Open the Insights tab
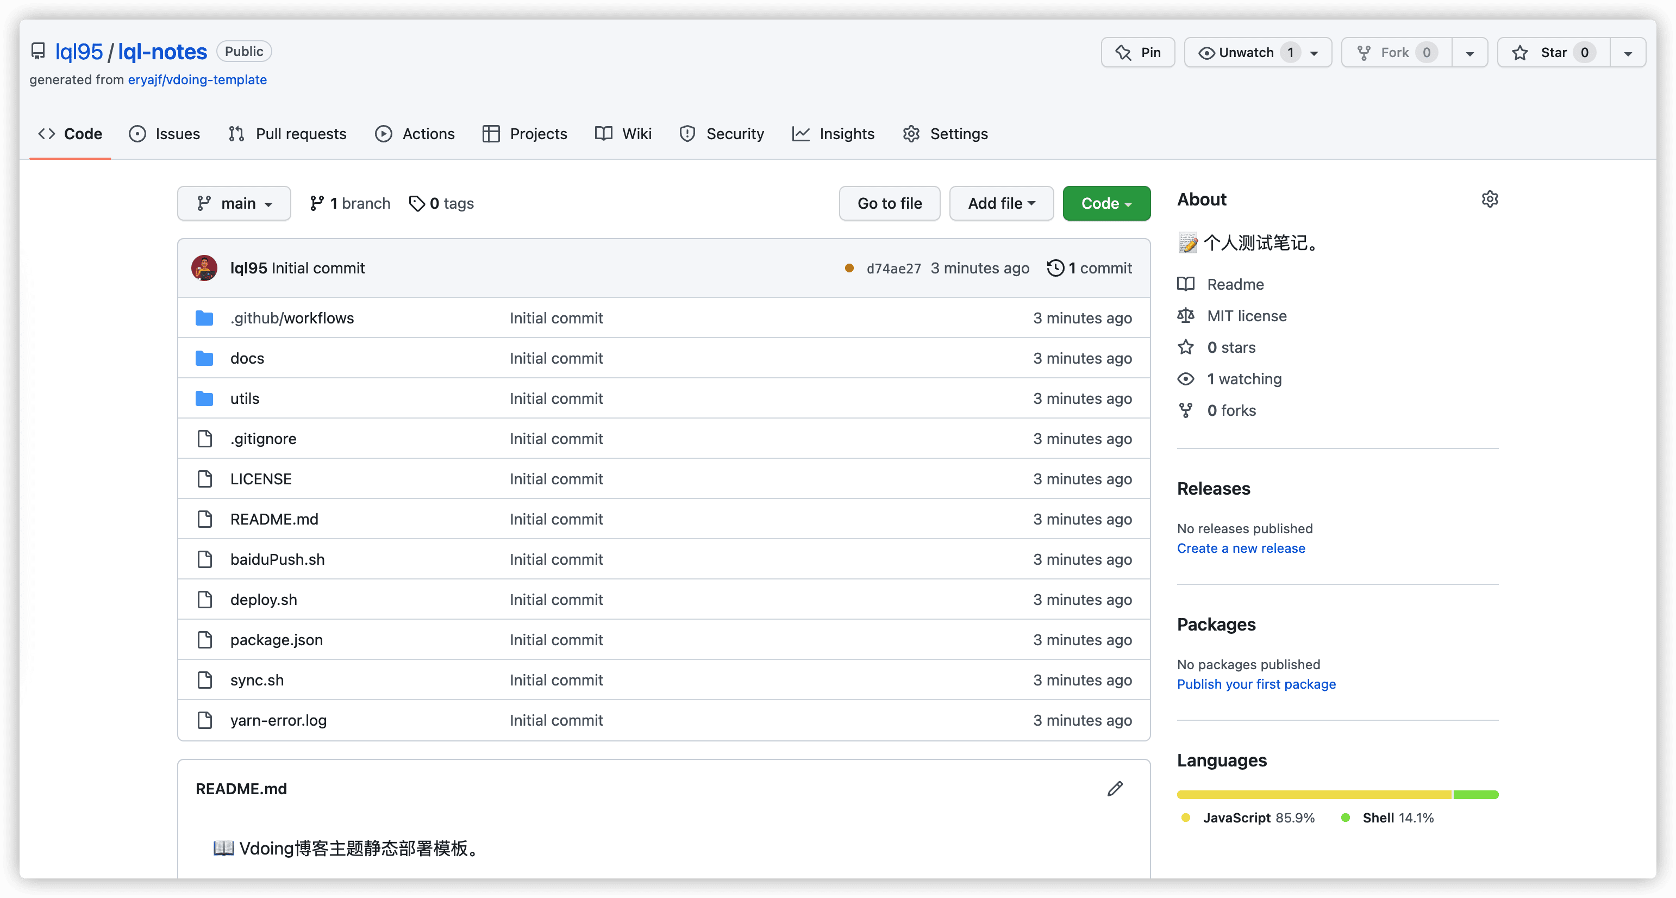The width and height of the screenshot is (1676, 898). (x=834, y=134)
